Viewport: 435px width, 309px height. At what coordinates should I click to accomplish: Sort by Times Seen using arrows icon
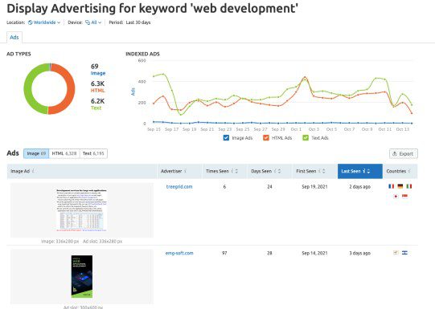coord(236,171)
